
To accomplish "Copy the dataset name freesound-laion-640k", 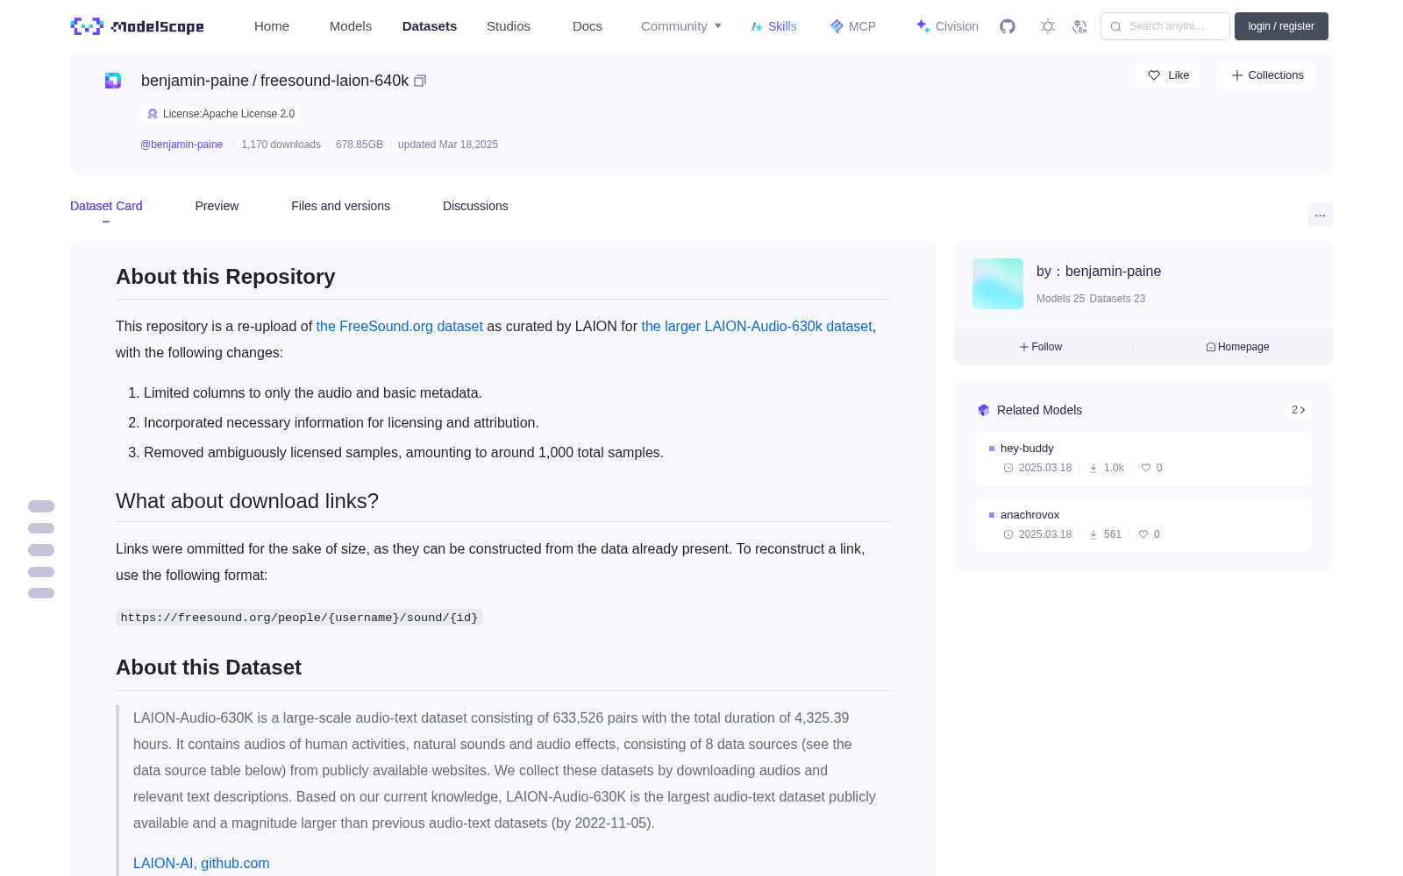I will tap(420, 81).
